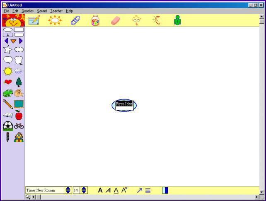Pick the dog symbol

click(19, 93)
